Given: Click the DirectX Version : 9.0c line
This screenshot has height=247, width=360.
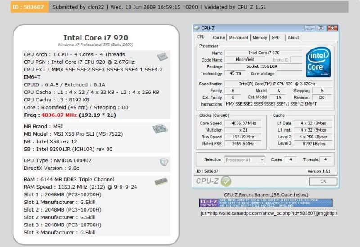Looking at the screenshot, I should coord(52,168).
